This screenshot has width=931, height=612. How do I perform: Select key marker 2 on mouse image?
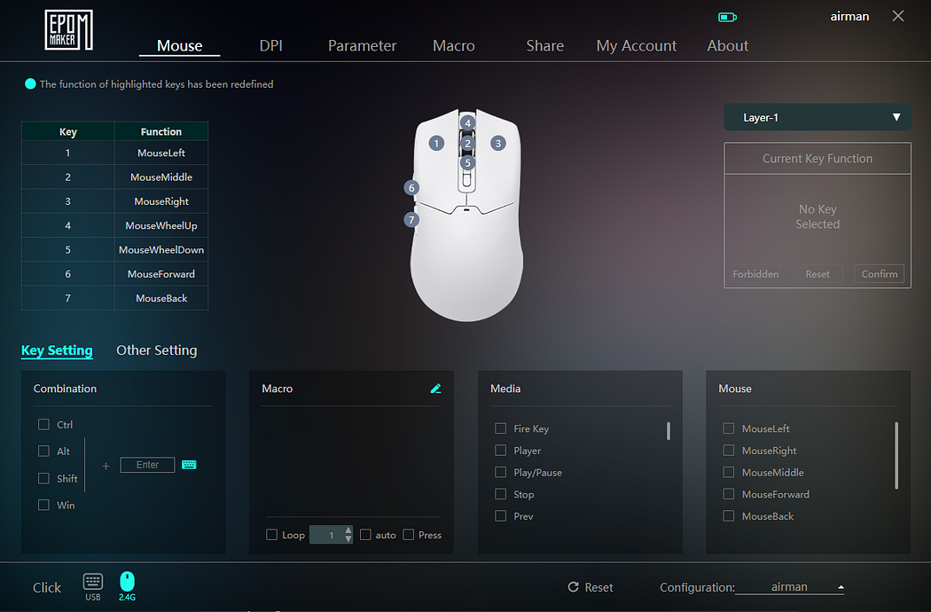(468, 143)
